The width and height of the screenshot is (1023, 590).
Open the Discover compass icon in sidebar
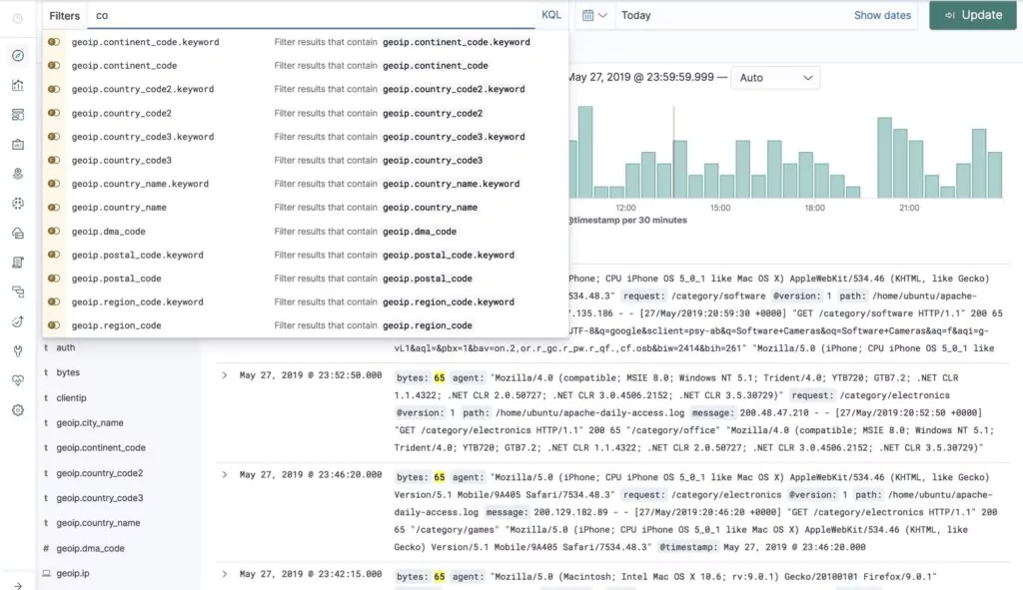click(x=18, y=56)
